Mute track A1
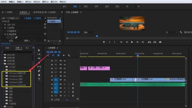 [x=65, y=84]
